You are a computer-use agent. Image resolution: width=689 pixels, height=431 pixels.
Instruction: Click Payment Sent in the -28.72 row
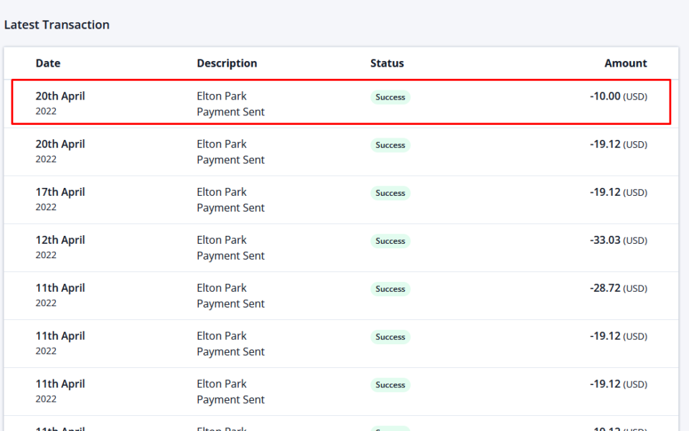coord(230,304)
